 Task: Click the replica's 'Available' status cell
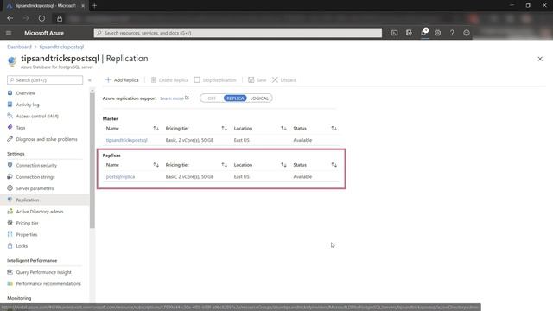[302, 176]
